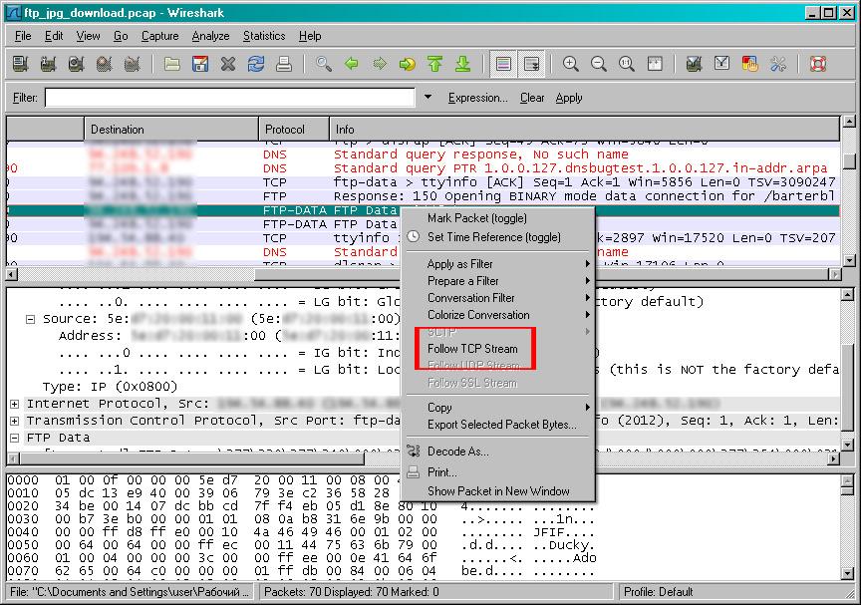The height and width of the screenshot is (605, 861).
Task: Open a capture file folder icon
Action: coord(172,64)
